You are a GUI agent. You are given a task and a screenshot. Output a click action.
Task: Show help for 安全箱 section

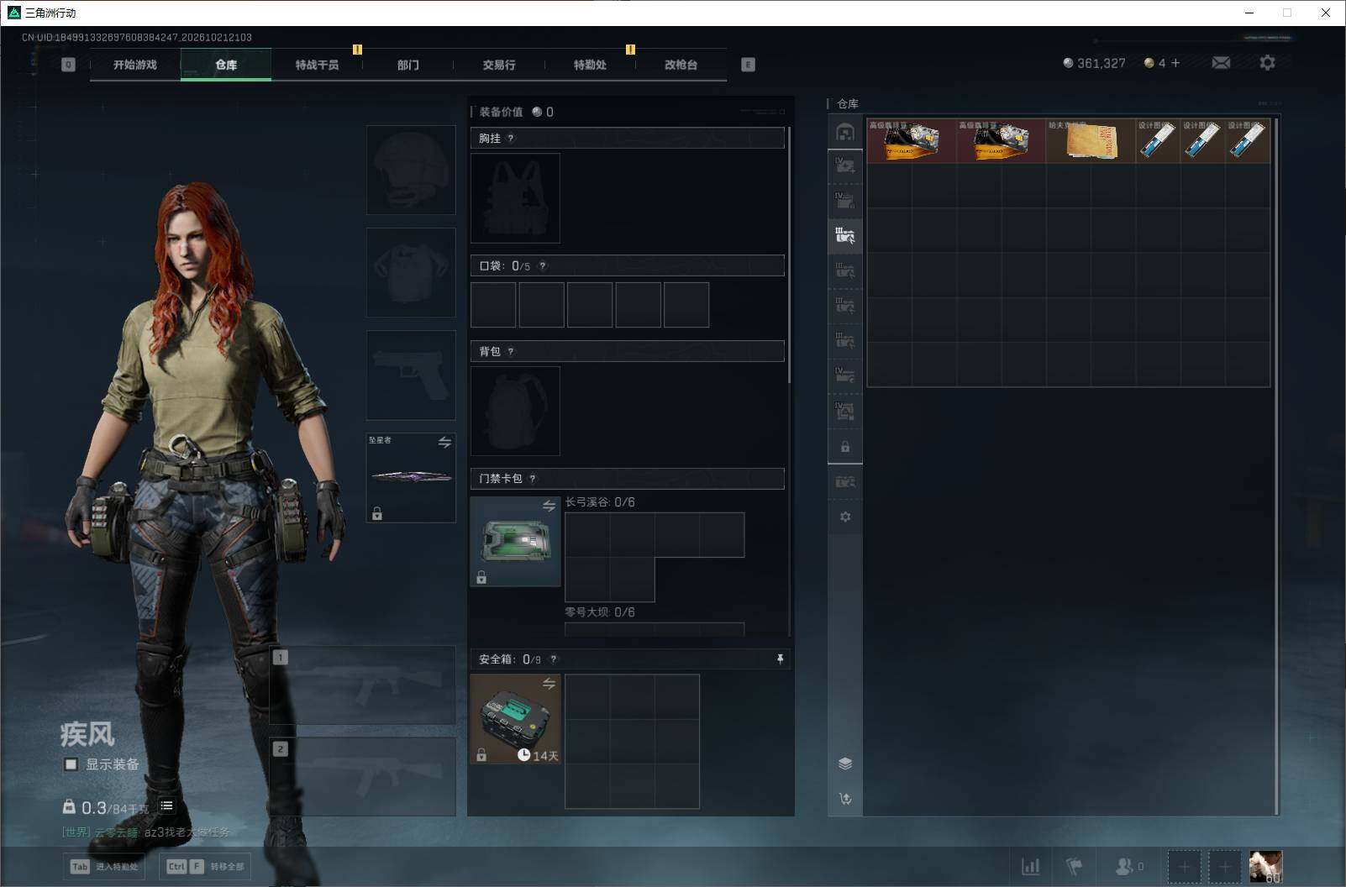pos(554,659)
